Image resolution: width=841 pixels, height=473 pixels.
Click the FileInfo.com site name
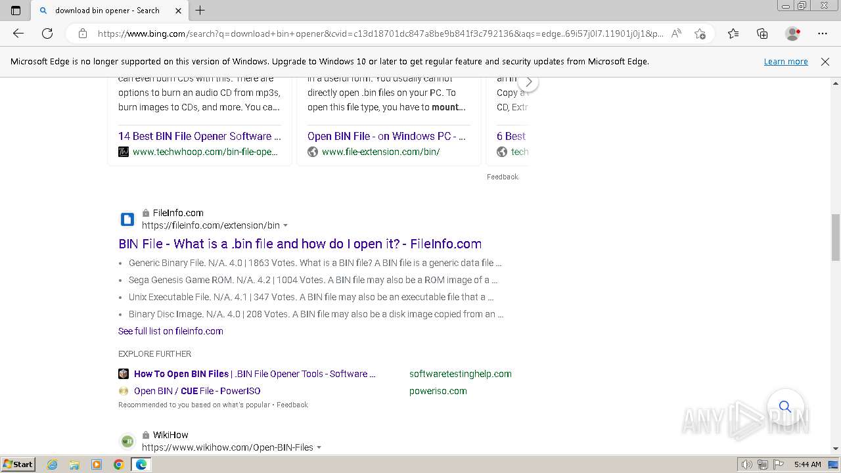pos(178,213)
